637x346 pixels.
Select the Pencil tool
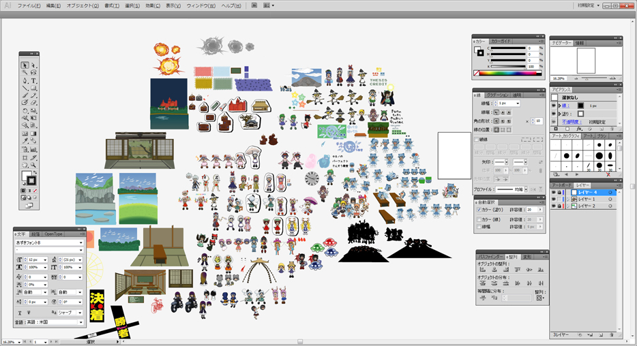[33, 95]
